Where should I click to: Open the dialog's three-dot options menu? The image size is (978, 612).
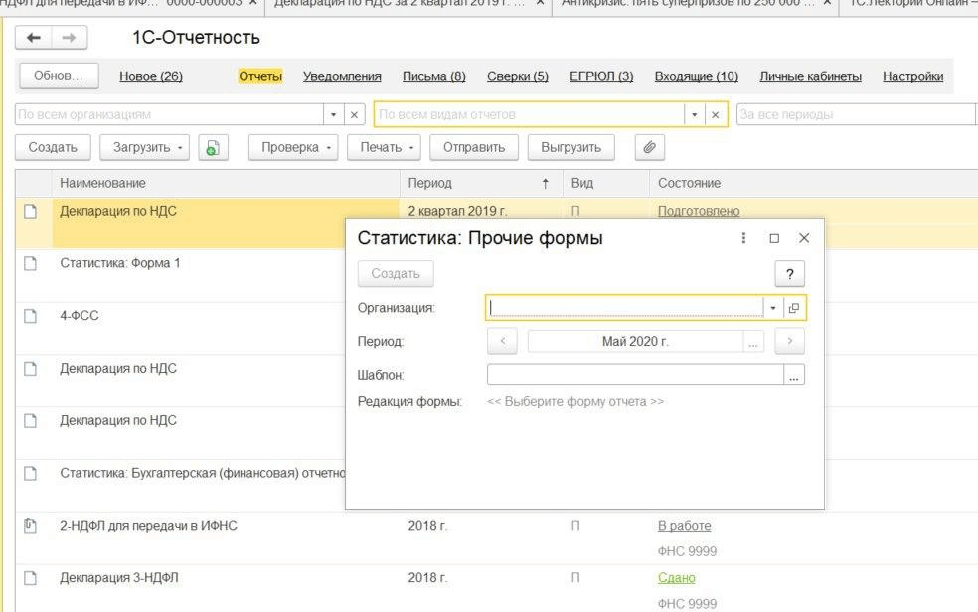tap(743, 238)
